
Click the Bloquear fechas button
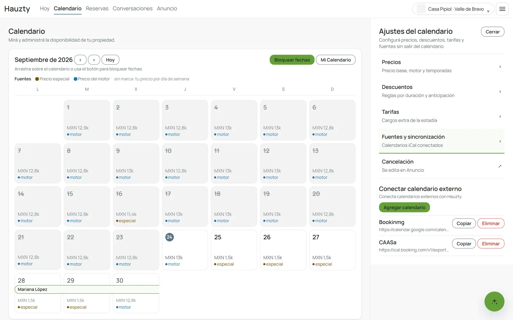pos(292,60)
